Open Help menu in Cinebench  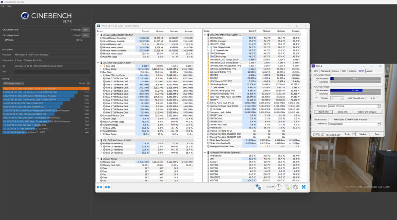(x=9, y=6)
